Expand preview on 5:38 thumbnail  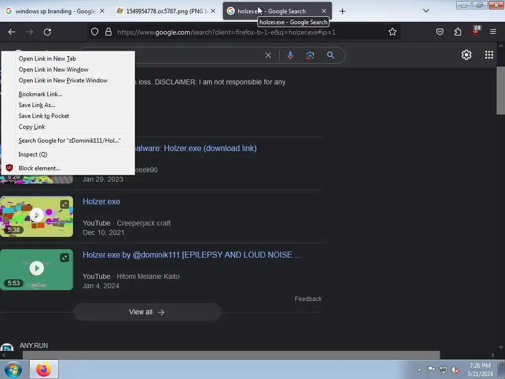coord(65,204)
